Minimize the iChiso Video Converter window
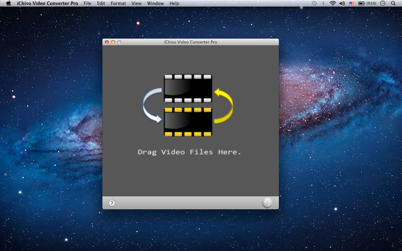 click(x=113, y=42)
